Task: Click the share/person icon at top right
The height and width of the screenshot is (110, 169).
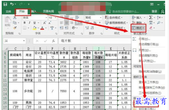Action: pos(163,11)
